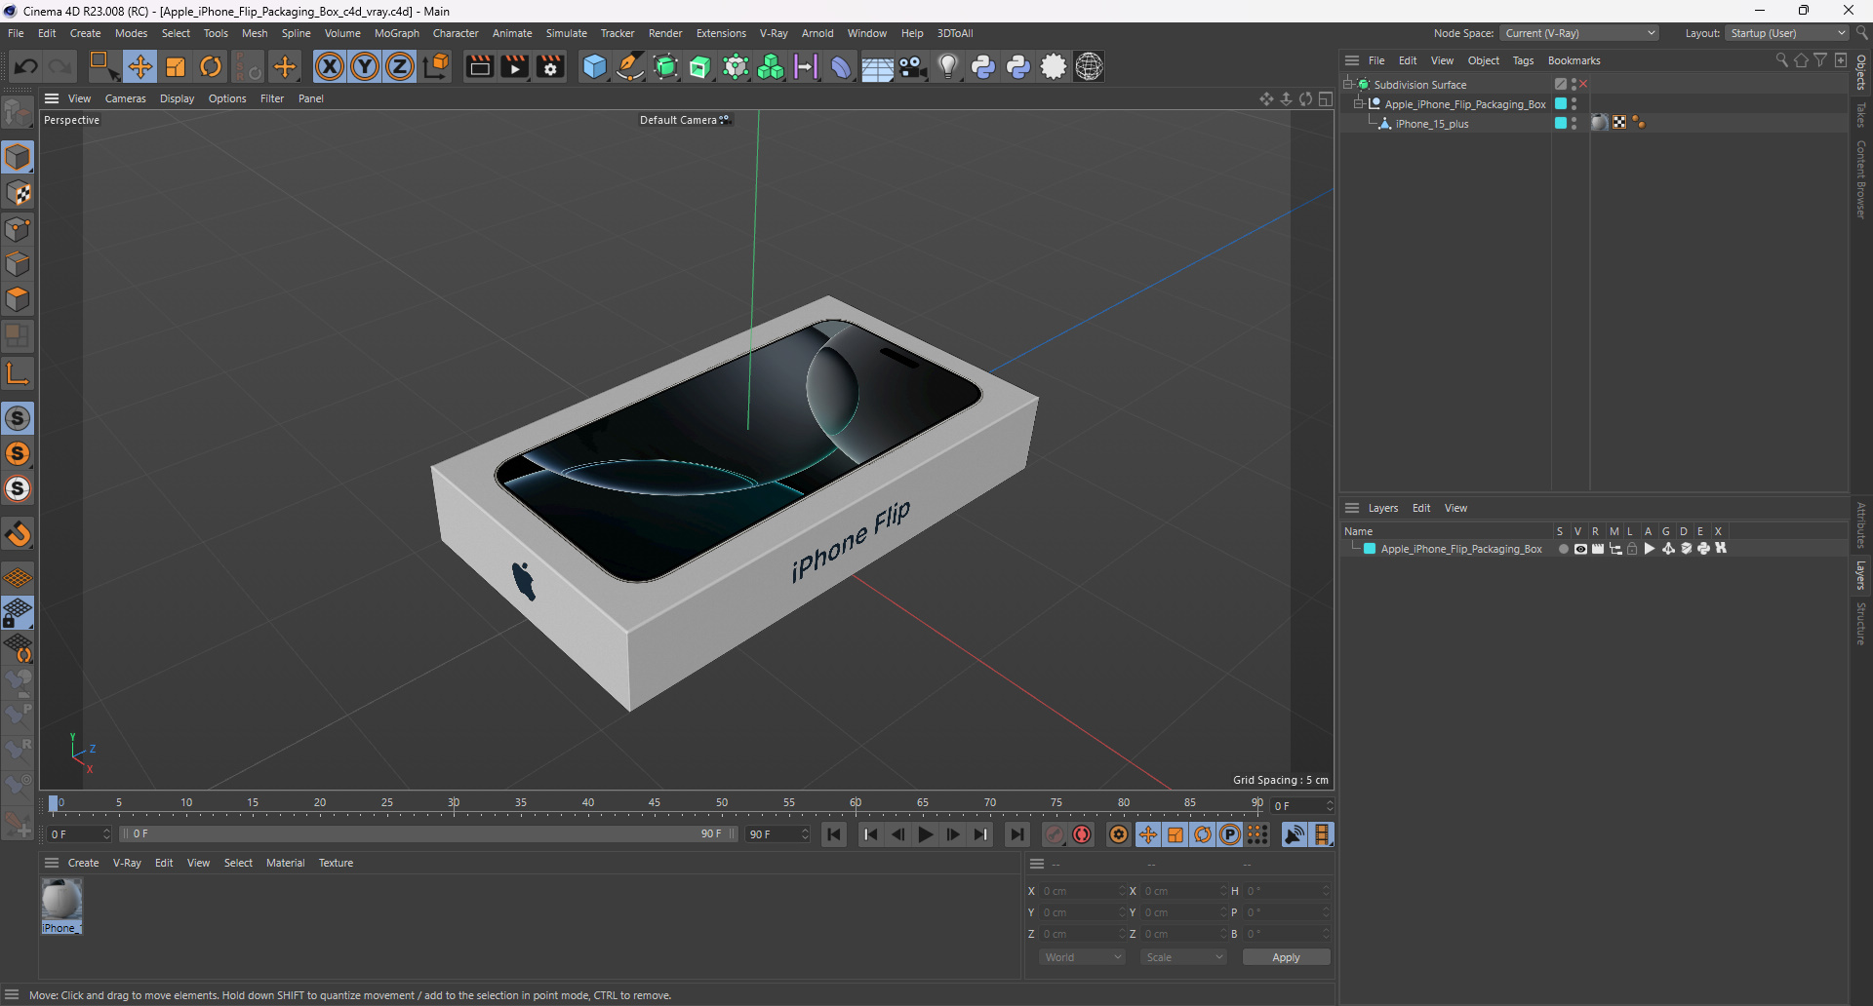The height and width of the screenshot is (1006, 1873).
Task: Click the layer color of Apple_iPhone_Flip_Packaging_Box object
Action: coord(1561,104)
